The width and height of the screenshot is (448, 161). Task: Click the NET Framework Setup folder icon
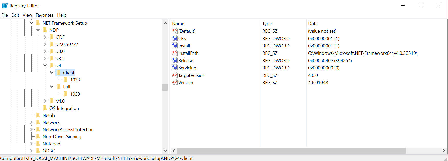tap(38, 23)
